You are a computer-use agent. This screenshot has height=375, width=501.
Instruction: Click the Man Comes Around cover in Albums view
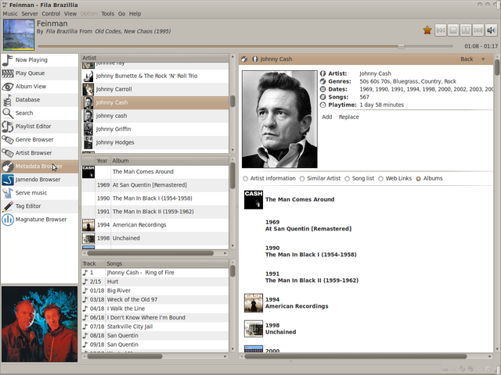pos(254,200)
